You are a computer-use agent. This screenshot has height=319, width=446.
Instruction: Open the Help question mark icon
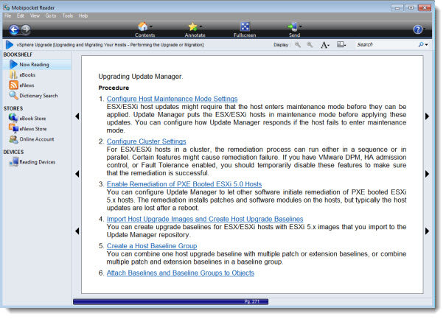[417, 29]
